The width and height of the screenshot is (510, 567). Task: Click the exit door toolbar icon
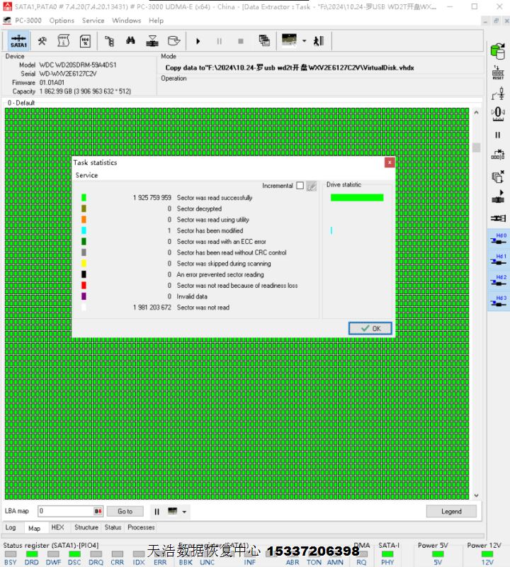(319, 40)
